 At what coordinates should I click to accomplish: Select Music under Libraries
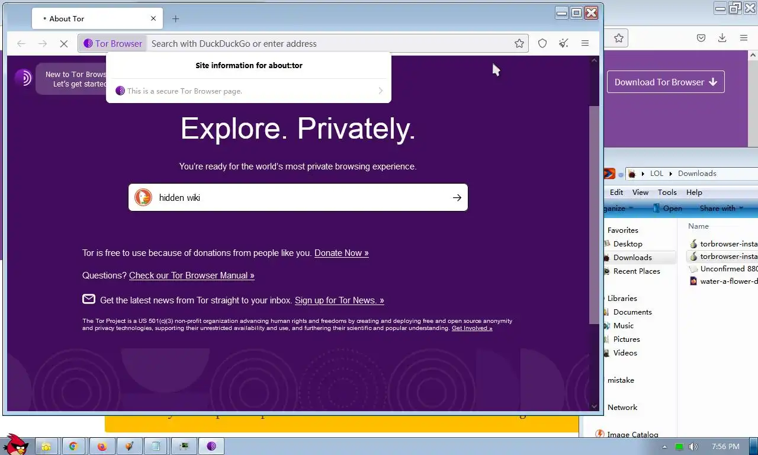tap(624, 325)
